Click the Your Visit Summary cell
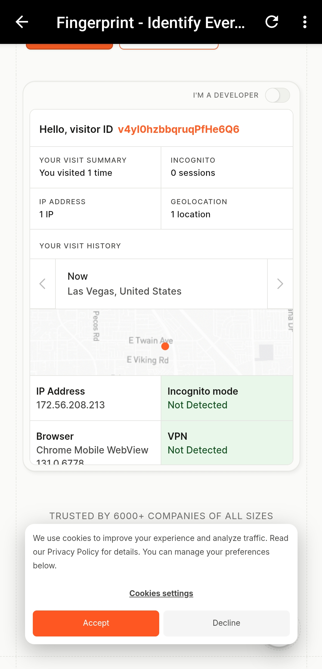Image resolution: width=322 pixels, height=669 pixels. click(95, 167)
